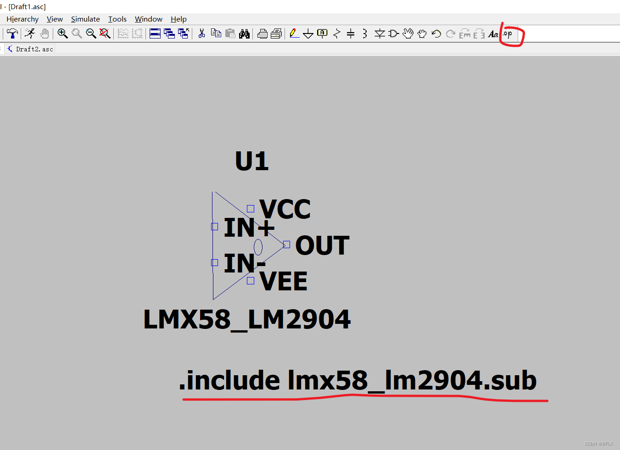The height and width of the screenshot is (450, 620).
Task: Click the OUT pin of the op-amp
Action: [286, 244]
